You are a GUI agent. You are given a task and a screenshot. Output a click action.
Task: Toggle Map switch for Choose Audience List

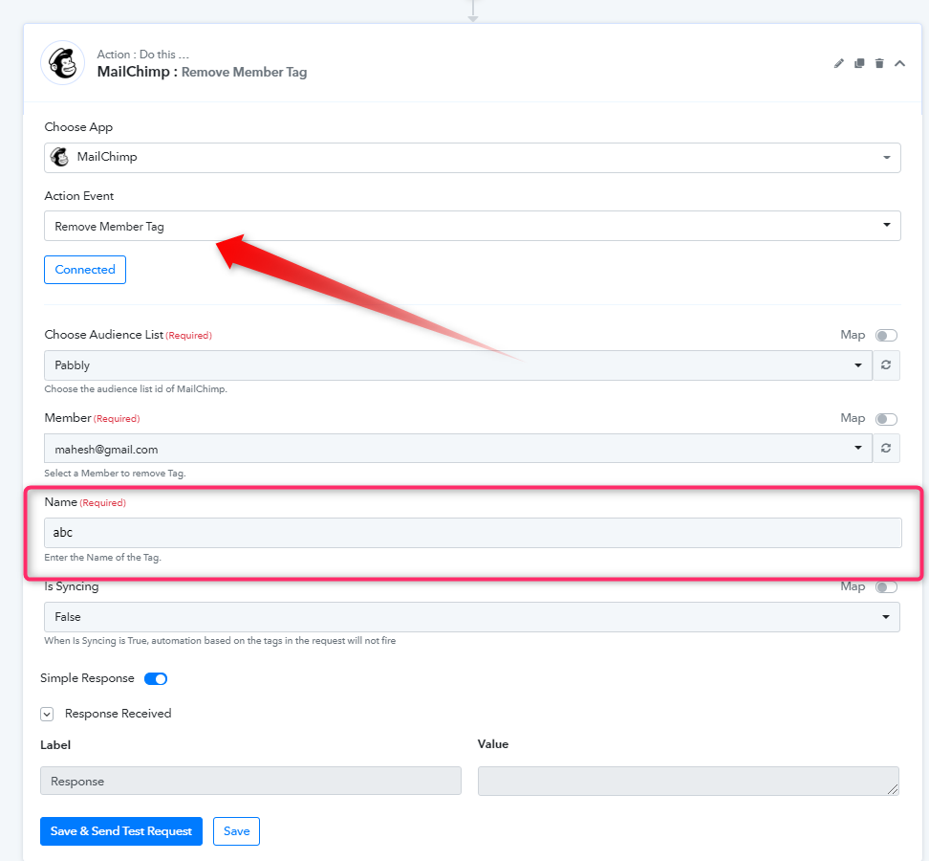click(886, 336)
